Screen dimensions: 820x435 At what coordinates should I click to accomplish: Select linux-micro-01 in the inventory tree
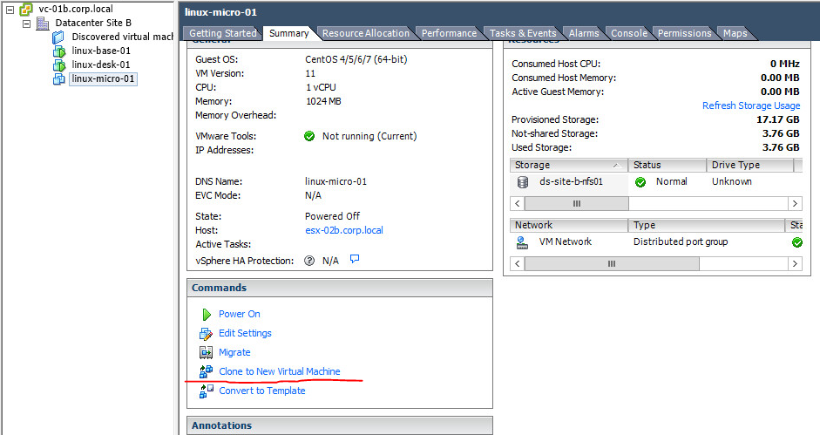[x=103, y=79]
